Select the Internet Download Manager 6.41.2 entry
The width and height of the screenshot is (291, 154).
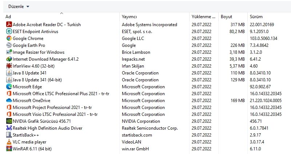pos(45,59)
